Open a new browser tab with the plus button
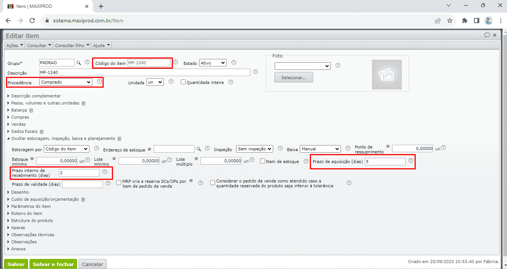Image resolution: width=507 pixels, height=269 pixels. [x=101, y=6]
